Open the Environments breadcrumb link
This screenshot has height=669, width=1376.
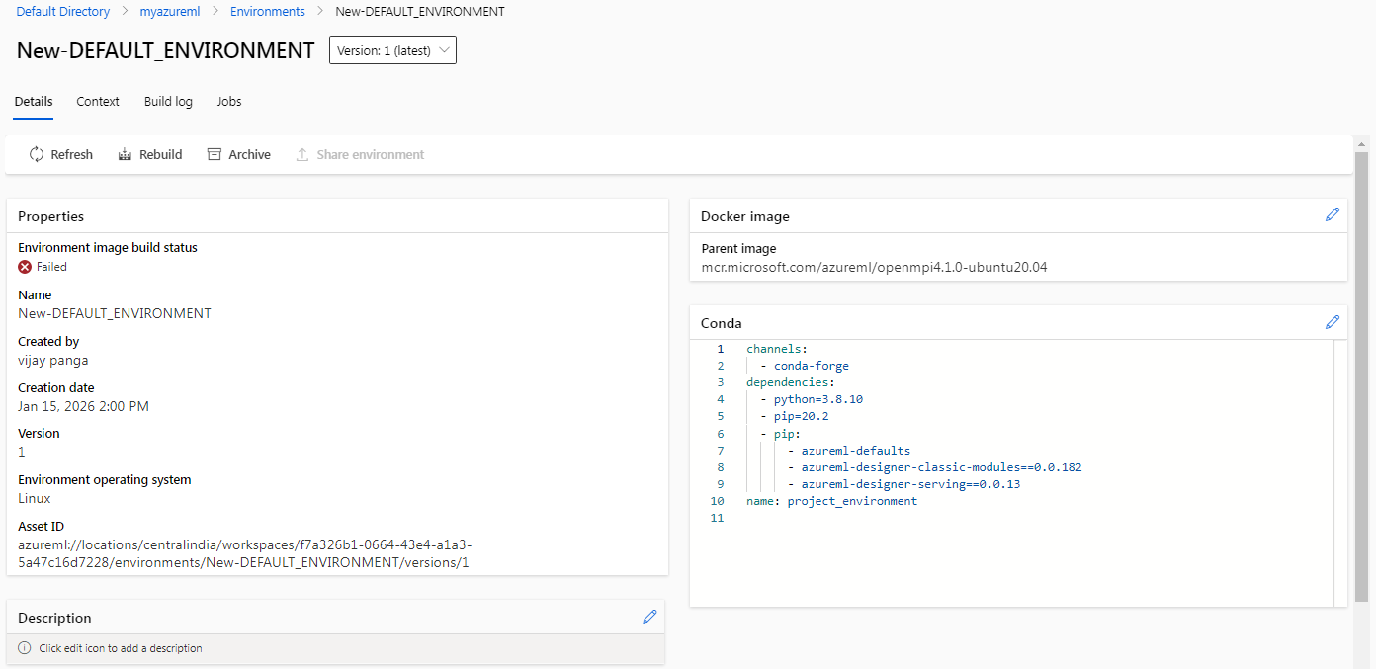click(267, 12)
